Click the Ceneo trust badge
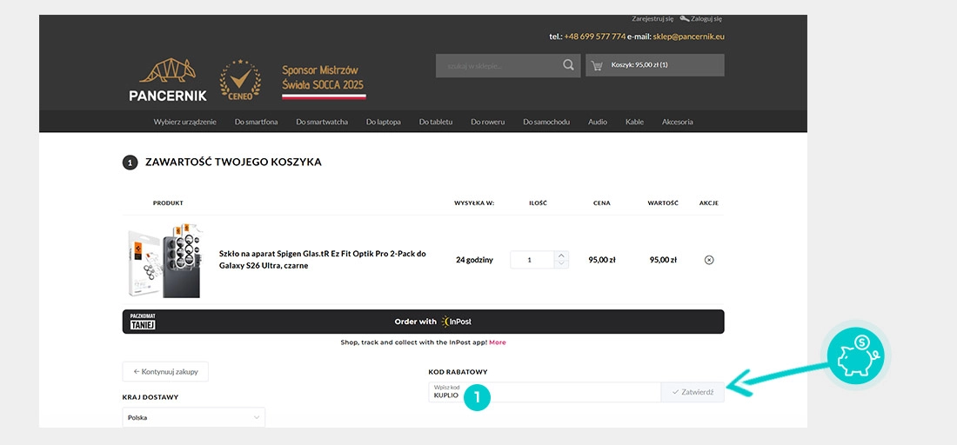This screenshot has height=445, width=957. pos(239,81)
